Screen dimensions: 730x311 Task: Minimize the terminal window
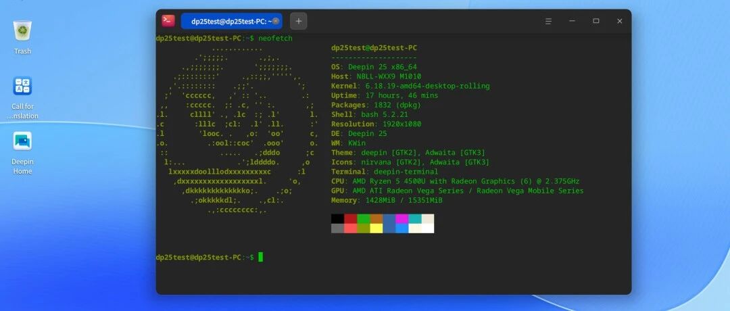[573, 21]
